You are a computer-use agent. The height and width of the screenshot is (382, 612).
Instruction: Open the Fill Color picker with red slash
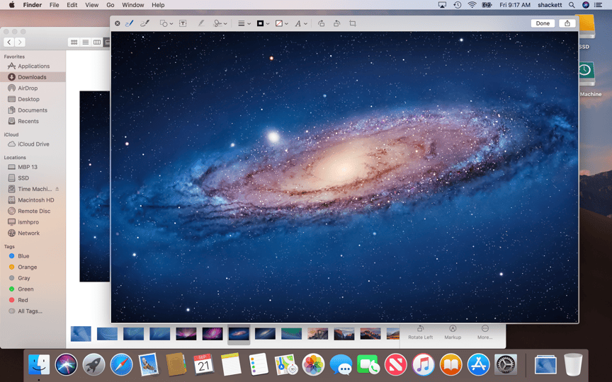coord(282,23)
